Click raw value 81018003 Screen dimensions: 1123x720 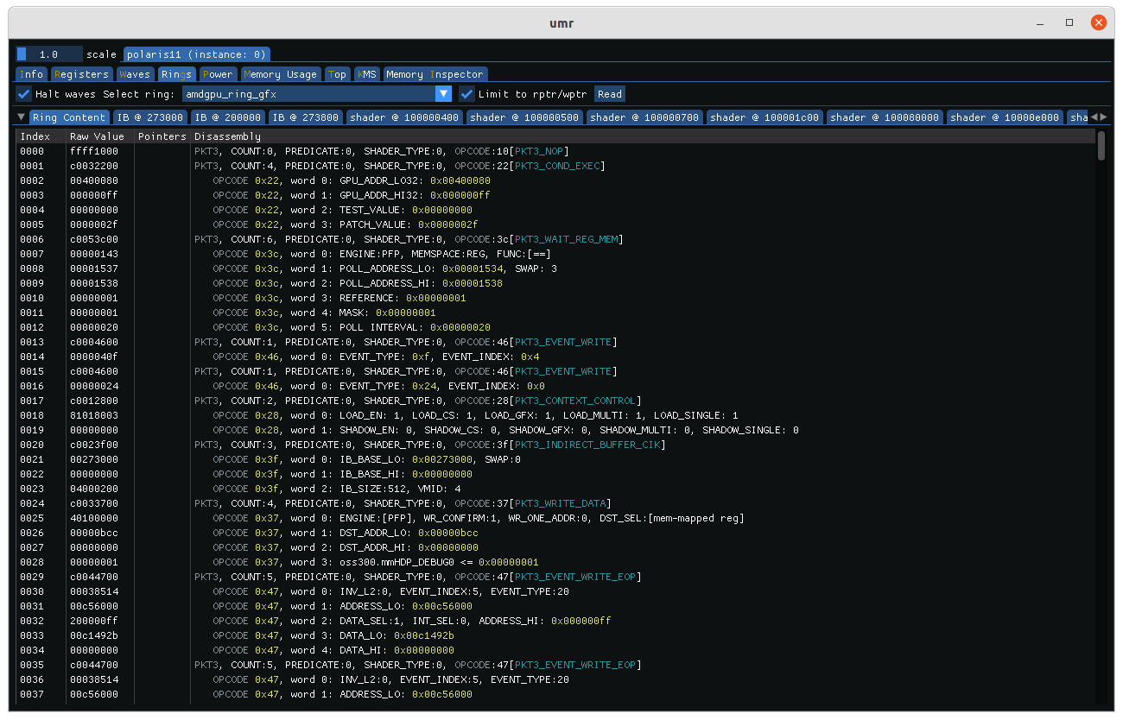coord(94,415)
